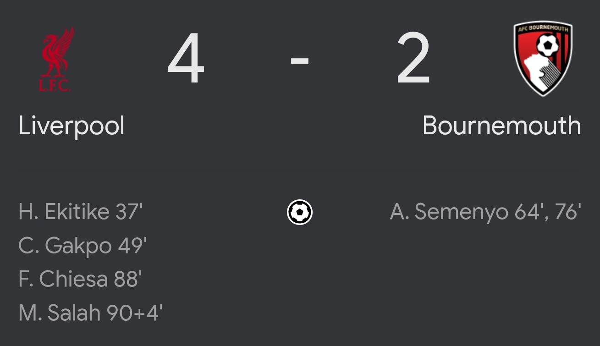600x346 pixels.
Task: Click Liverpool's score of 4
Action: (x=186, y=59)
